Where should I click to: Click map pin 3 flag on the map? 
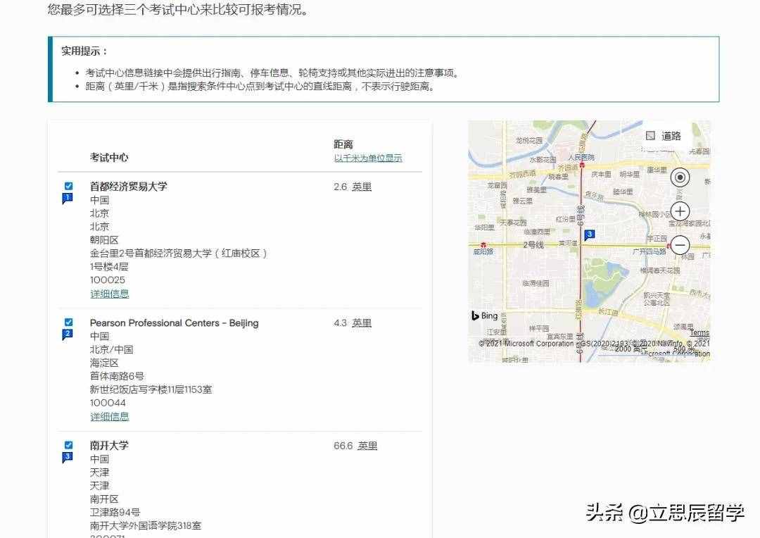pyautogui.click(x=590, y=235)
